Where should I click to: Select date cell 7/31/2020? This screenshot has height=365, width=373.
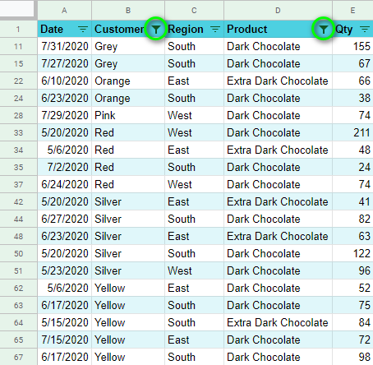click(x=65, y=46)
